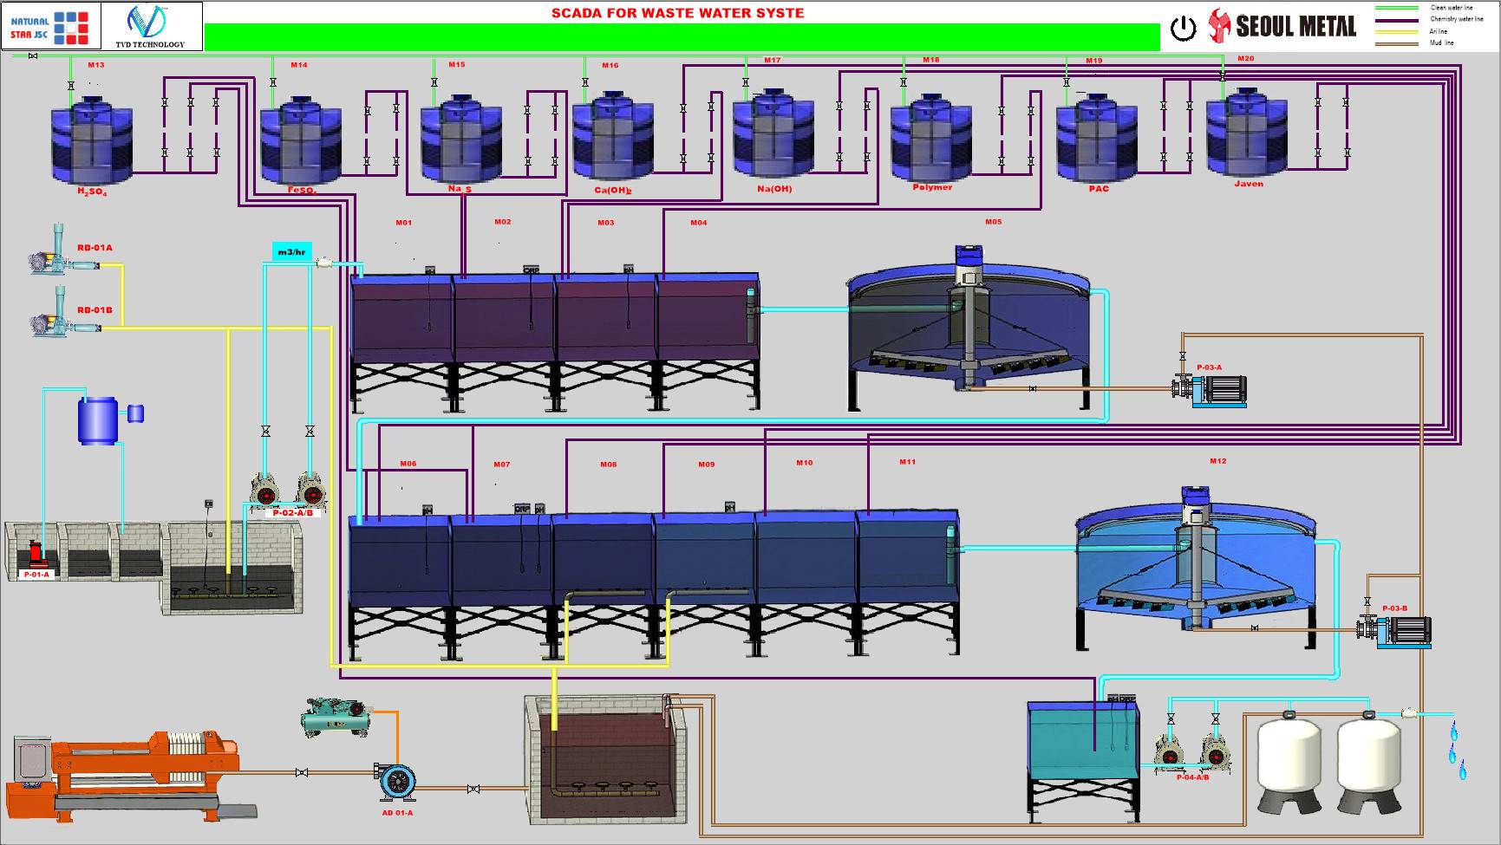Screen dimensions: 1501x845
Task: Click the AD 01-A diaphragm pump
Action: pyautogui.click(x=397, y=782)
